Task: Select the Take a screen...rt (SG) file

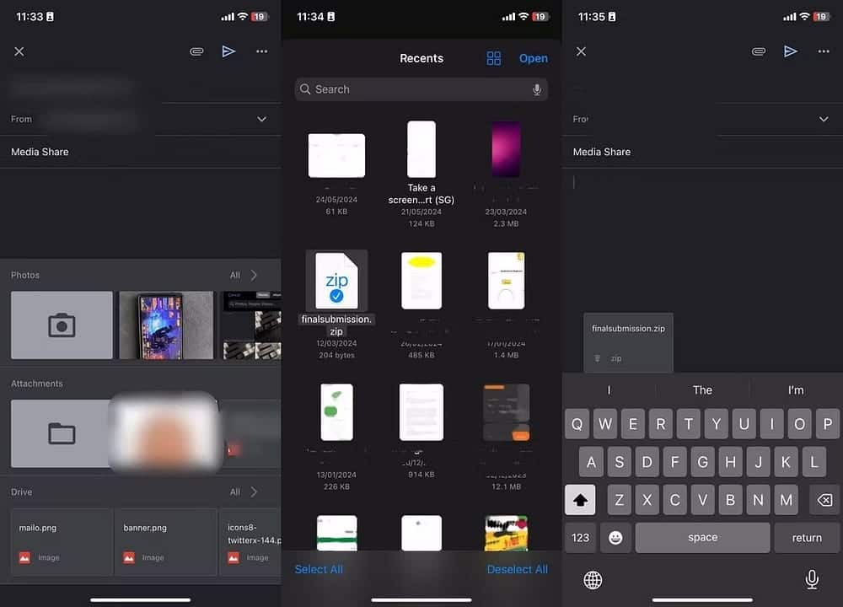Action: [x=421, y=149]
